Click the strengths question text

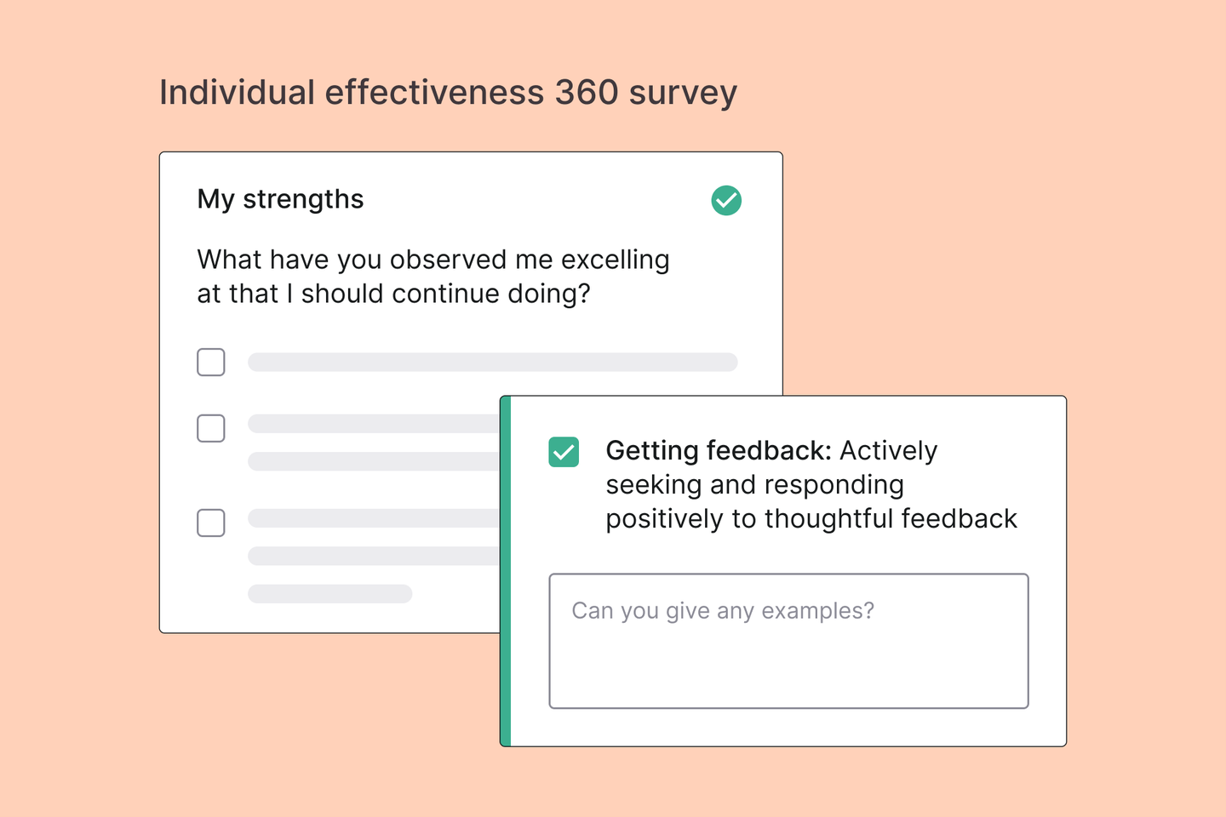[433, 277]
